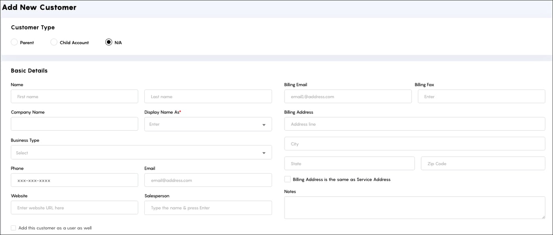Viewport: 553px width, 235px height.
Task: Click the Zip Code field
Action: [x=483, y=163]
